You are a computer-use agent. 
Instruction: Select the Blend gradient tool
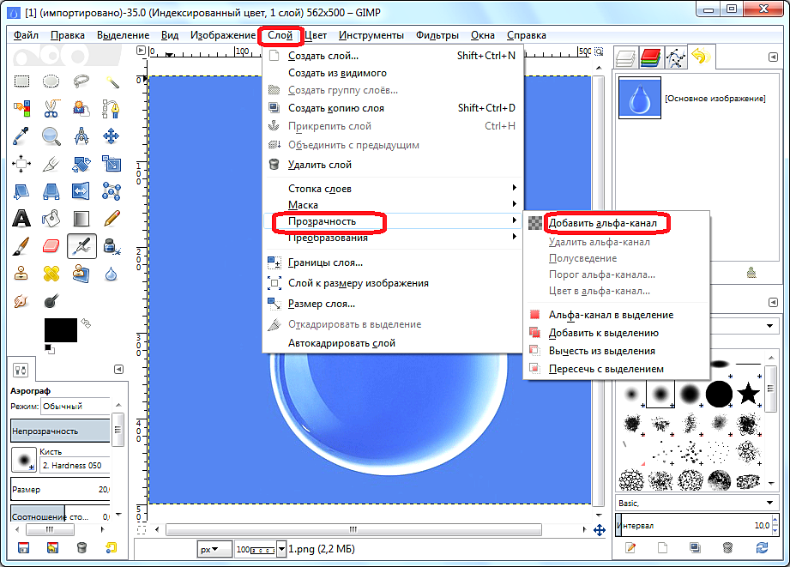tap(81, 218)
